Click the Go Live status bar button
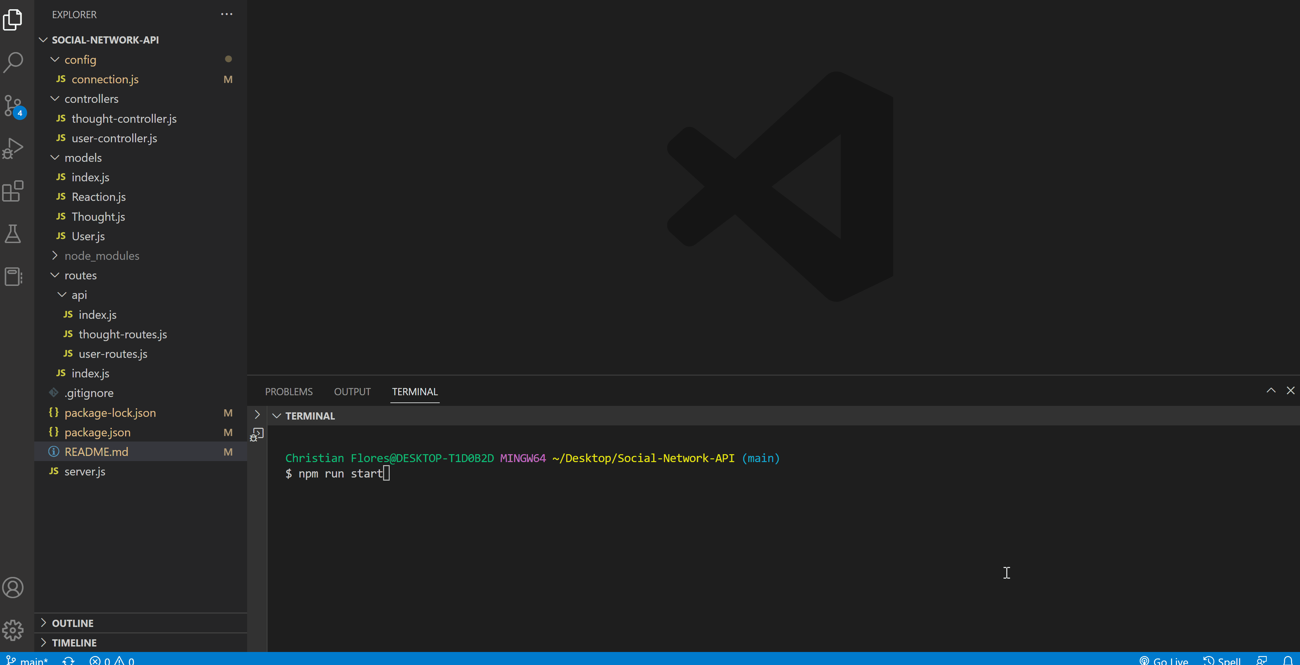The width and height of the screenshot is (1300, 665). pyautogui.click(x=1164, y=660)
